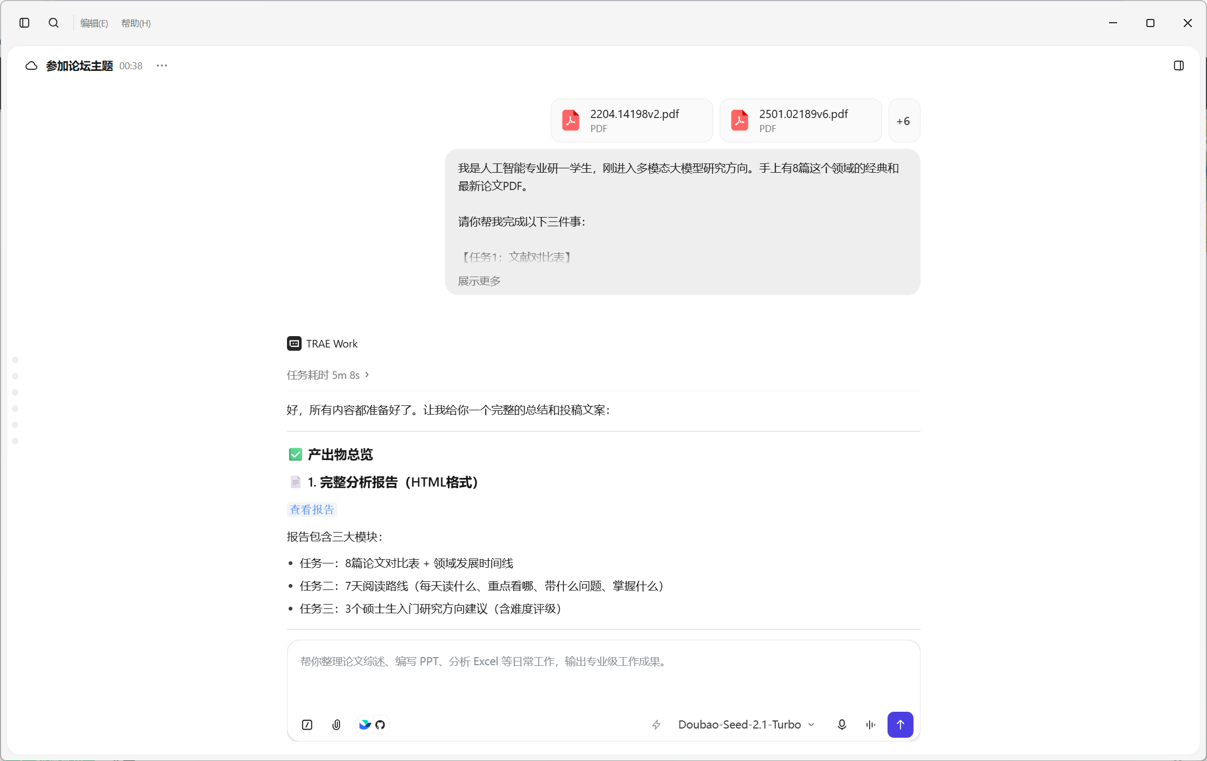Select the 任务三：3个硕士生入门研究方向建议 text
The height and width of the screenshot is (761, 1207).
(x=430, y=609)
